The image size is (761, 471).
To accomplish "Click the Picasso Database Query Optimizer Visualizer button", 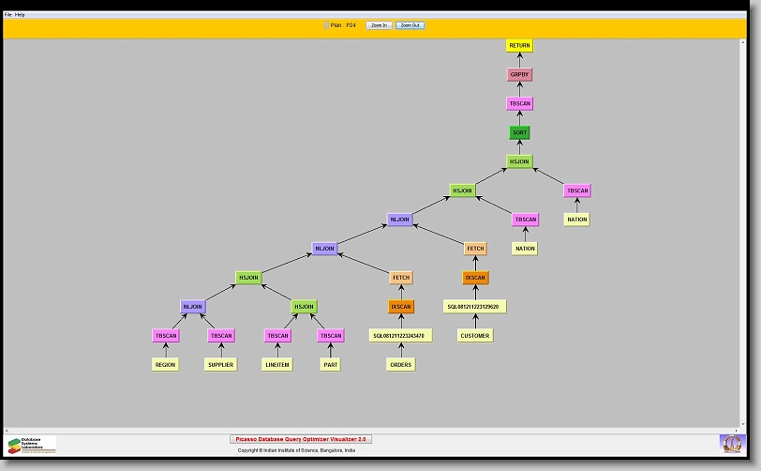I will click(301, 439).
